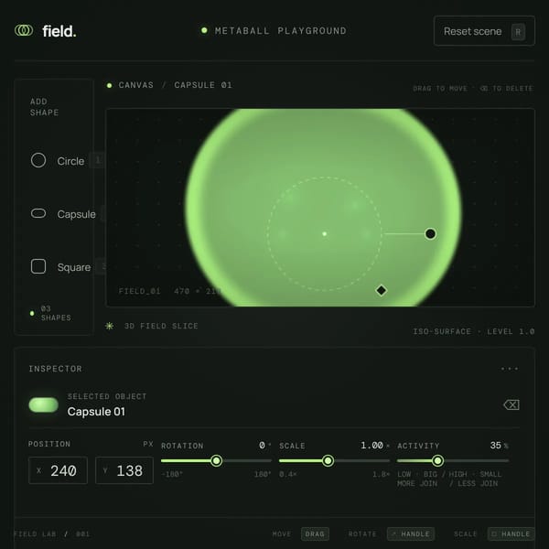
Task: Click the CAPSULE 01 breadcrumb
Action: (203, 85)
